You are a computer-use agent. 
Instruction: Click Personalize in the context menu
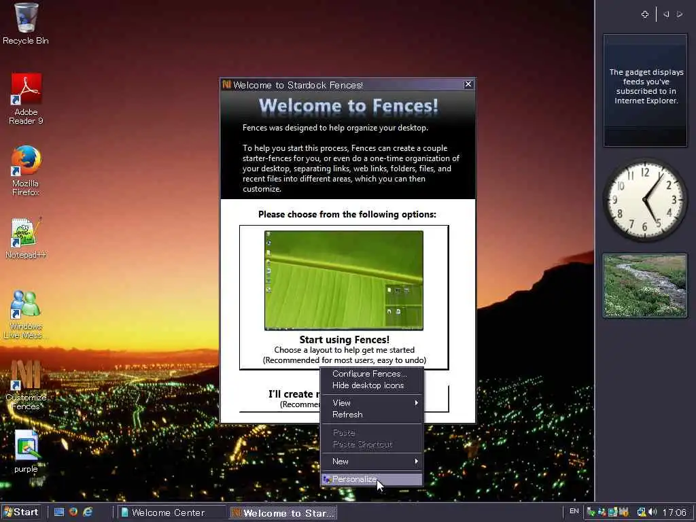click(x=372, y=479)
